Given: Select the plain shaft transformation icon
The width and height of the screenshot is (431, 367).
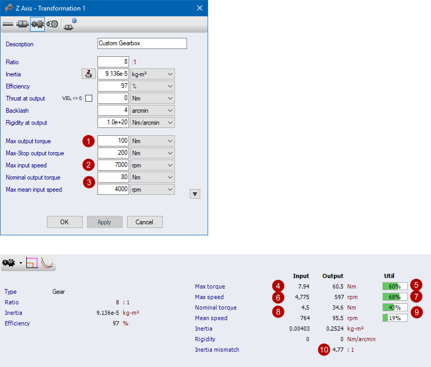Looking at the screenshot, I should (x=8, y=24).
